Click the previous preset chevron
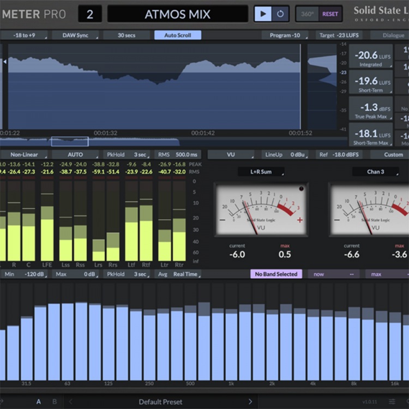Screen dimensions: 409x409 (x=71, y=401)
